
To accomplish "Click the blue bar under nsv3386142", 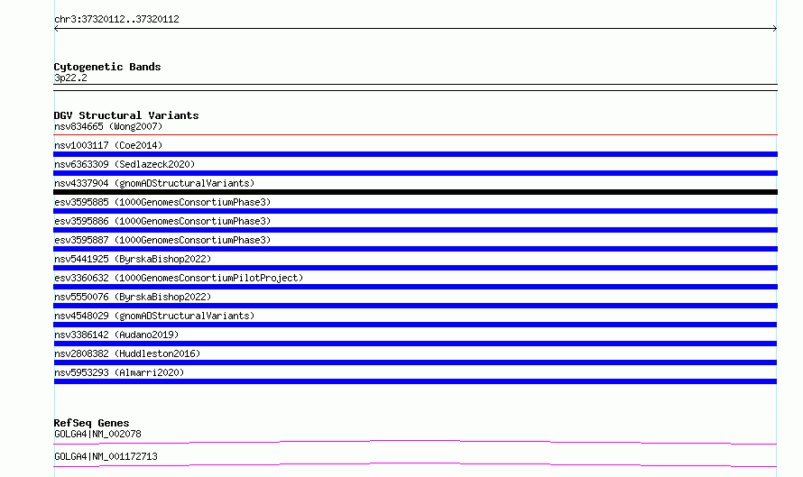I will [415, 344].
